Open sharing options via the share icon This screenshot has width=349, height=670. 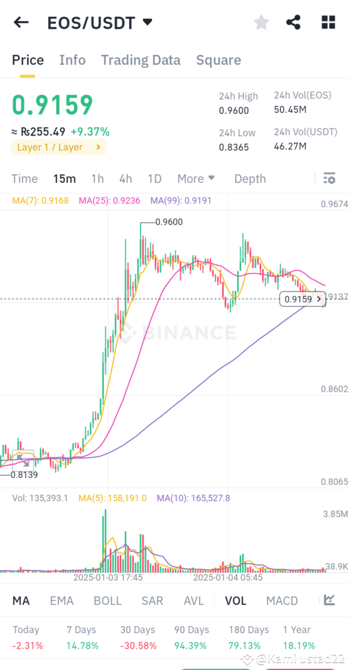[x=293, y=22]
